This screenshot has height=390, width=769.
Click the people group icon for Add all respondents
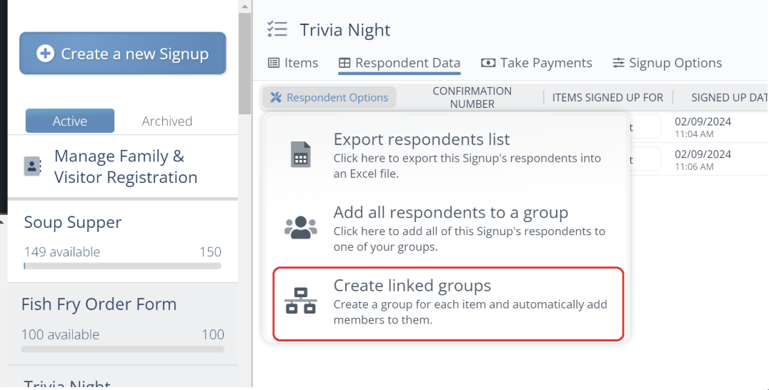tap(301, 227)
